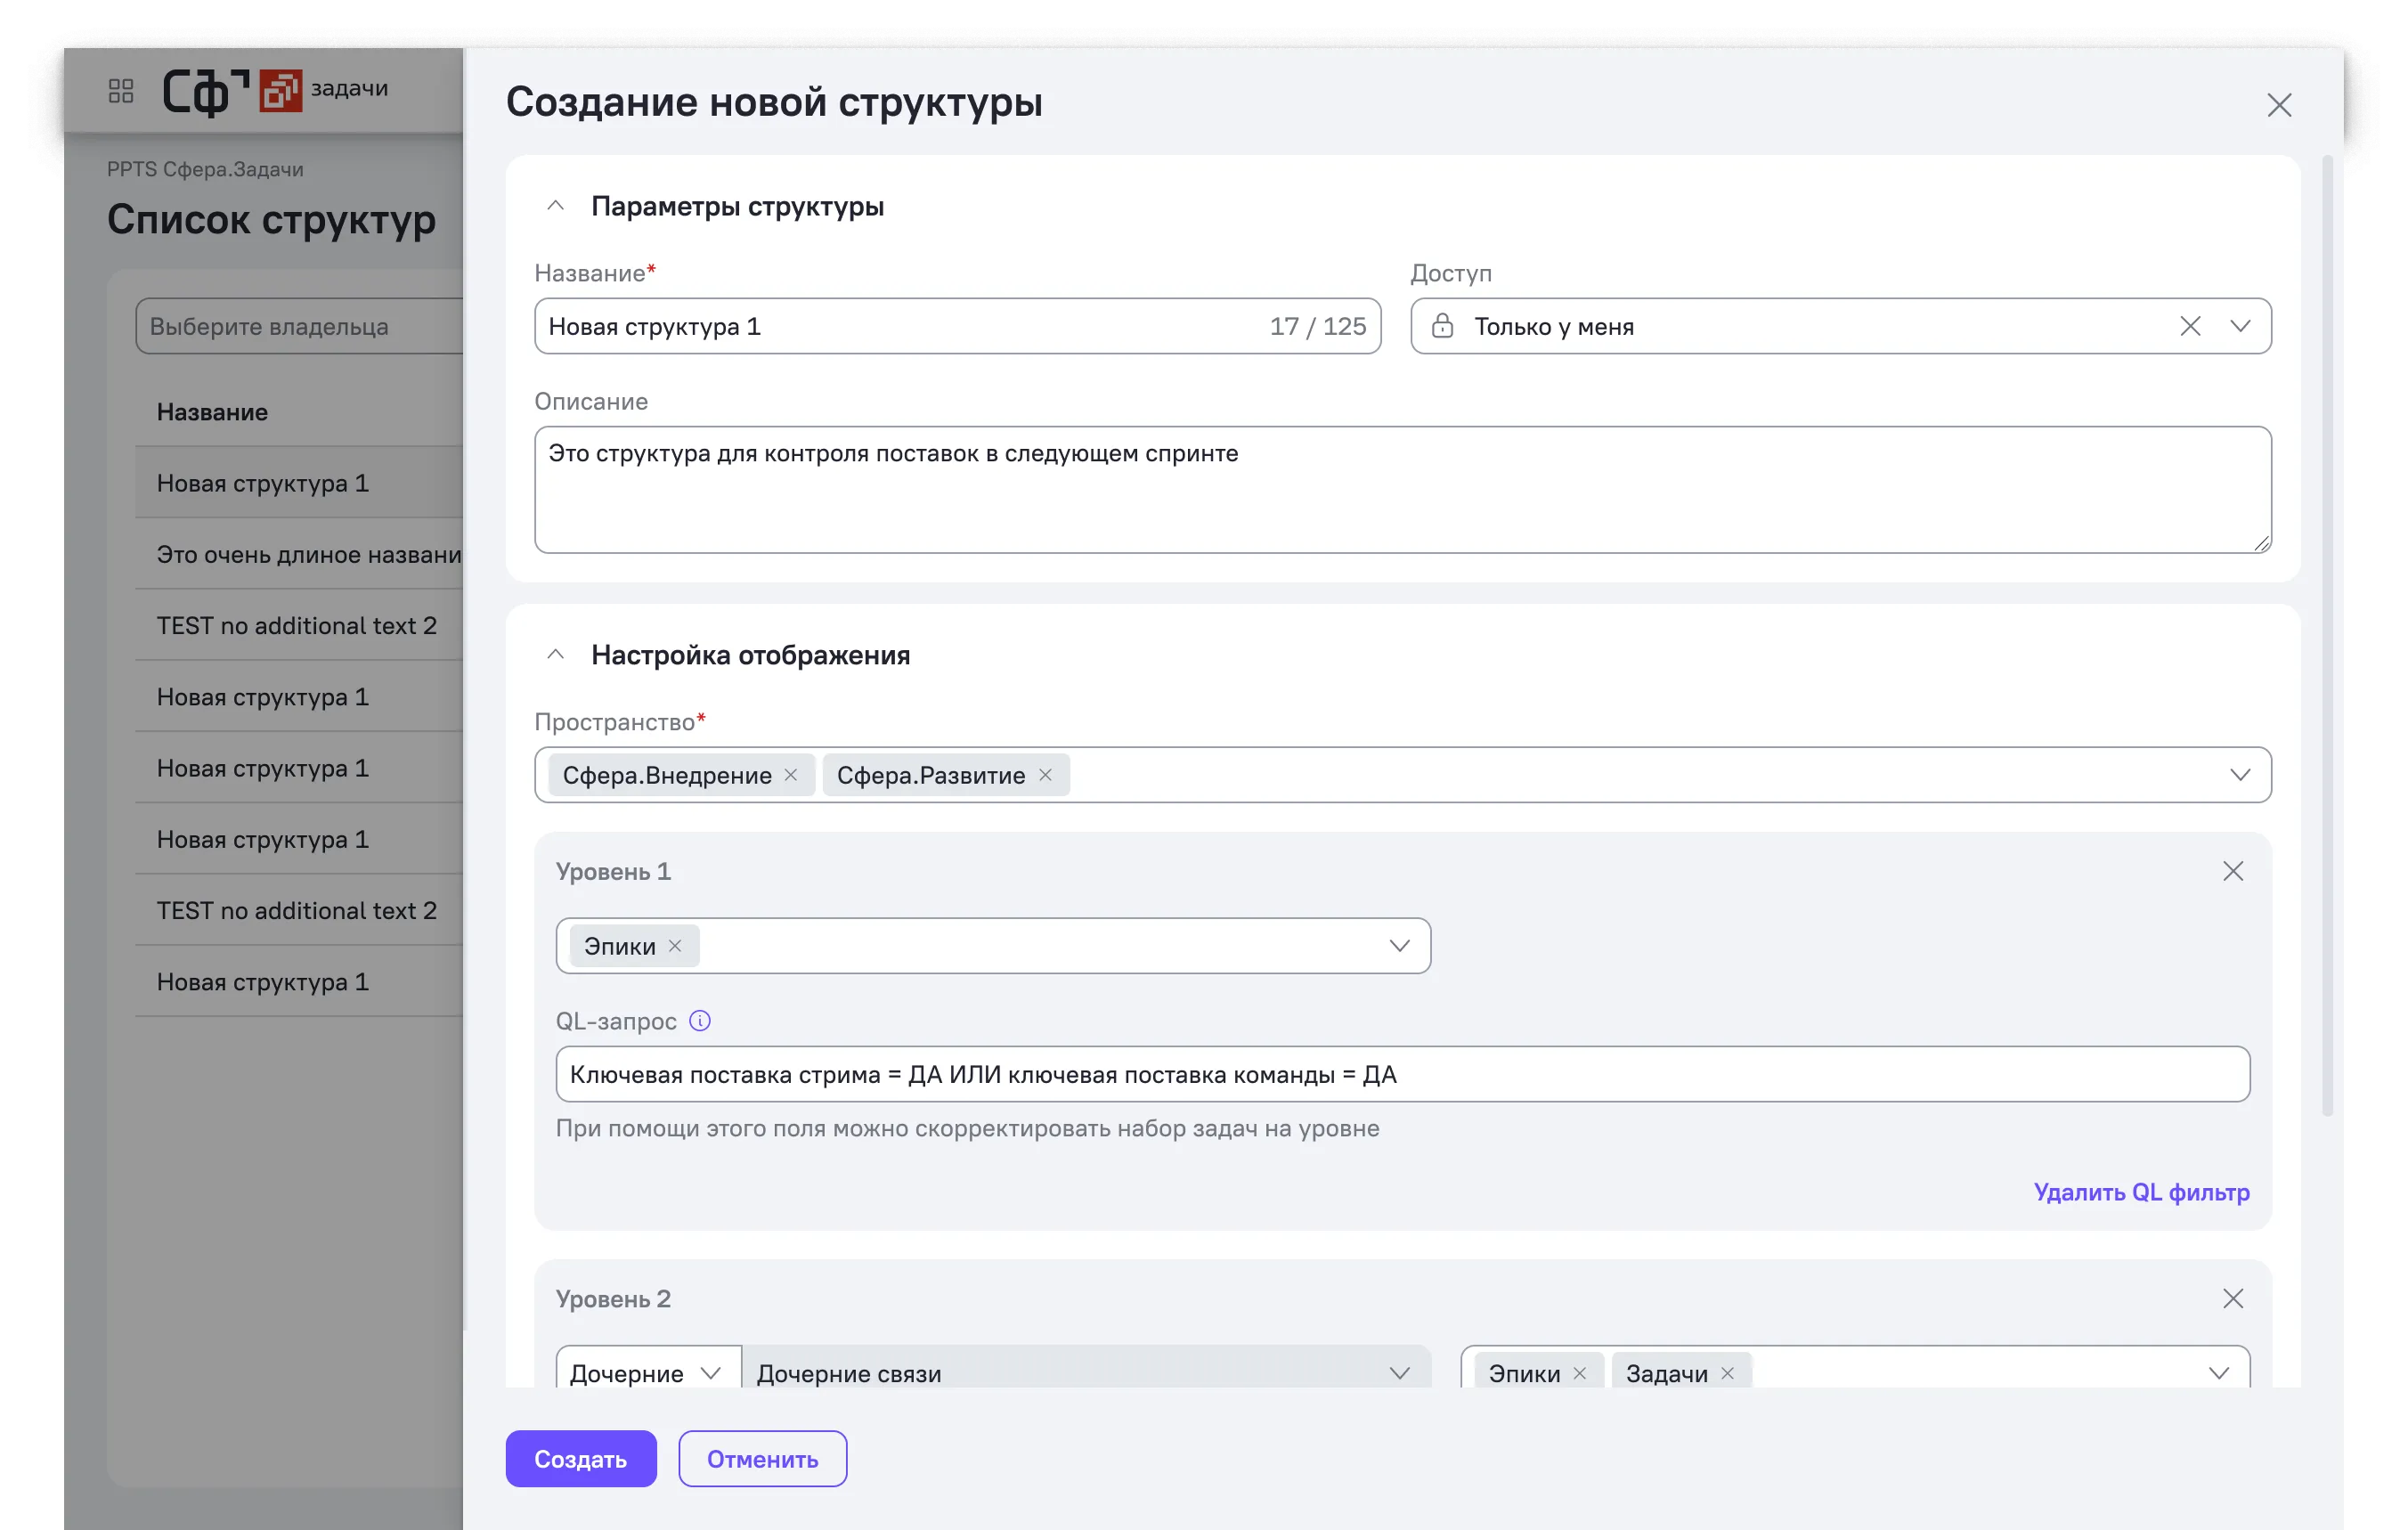The image size is (2408, 1530).
Task: Select first TEST no additional text 2 row
Action: coord(299,625)
